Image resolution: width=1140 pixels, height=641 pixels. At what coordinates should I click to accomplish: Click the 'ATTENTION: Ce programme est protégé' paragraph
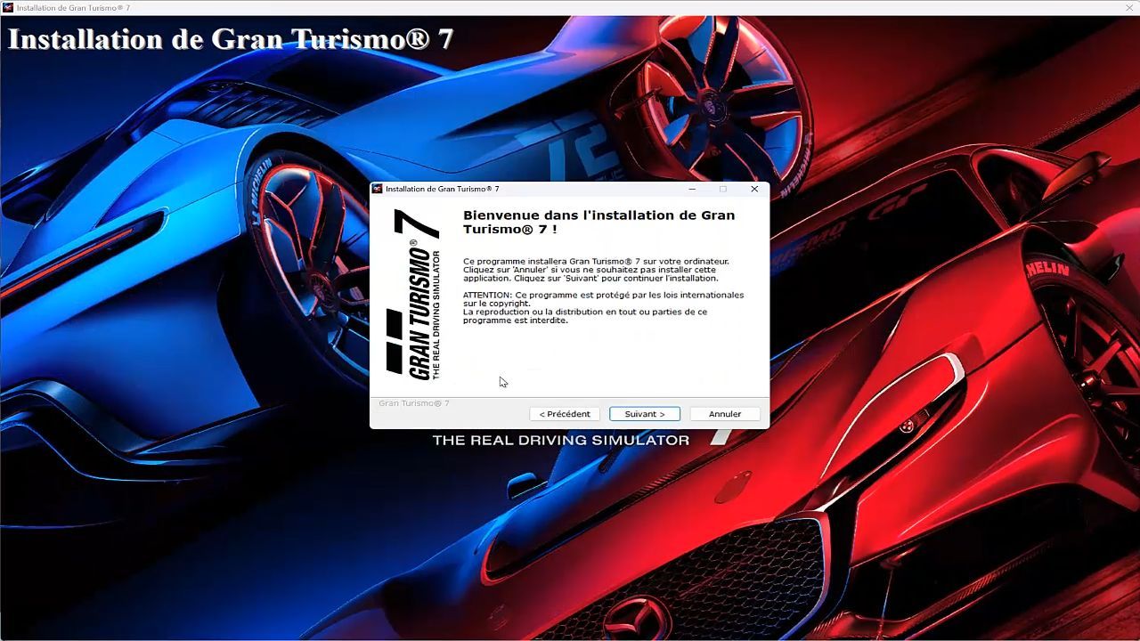pyautogui.click(x=603, y=307)
